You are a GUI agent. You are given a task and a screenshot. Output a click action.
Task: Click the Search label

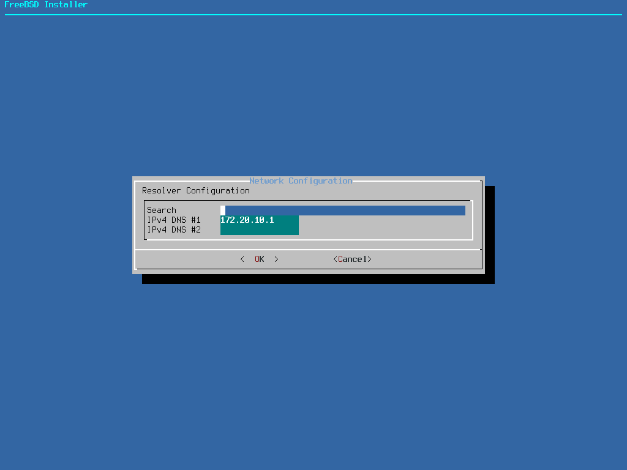162,211
